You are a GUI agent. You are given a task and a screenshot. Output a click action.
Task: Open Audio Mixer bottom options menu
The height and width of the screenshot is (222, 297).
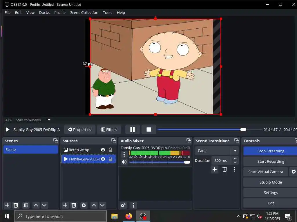133,205
